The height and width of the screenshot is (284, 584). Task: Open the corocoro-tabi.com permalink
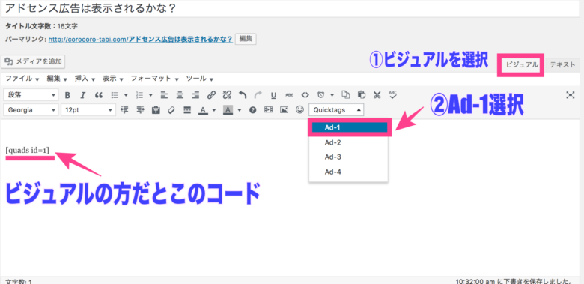coord(141,39)
